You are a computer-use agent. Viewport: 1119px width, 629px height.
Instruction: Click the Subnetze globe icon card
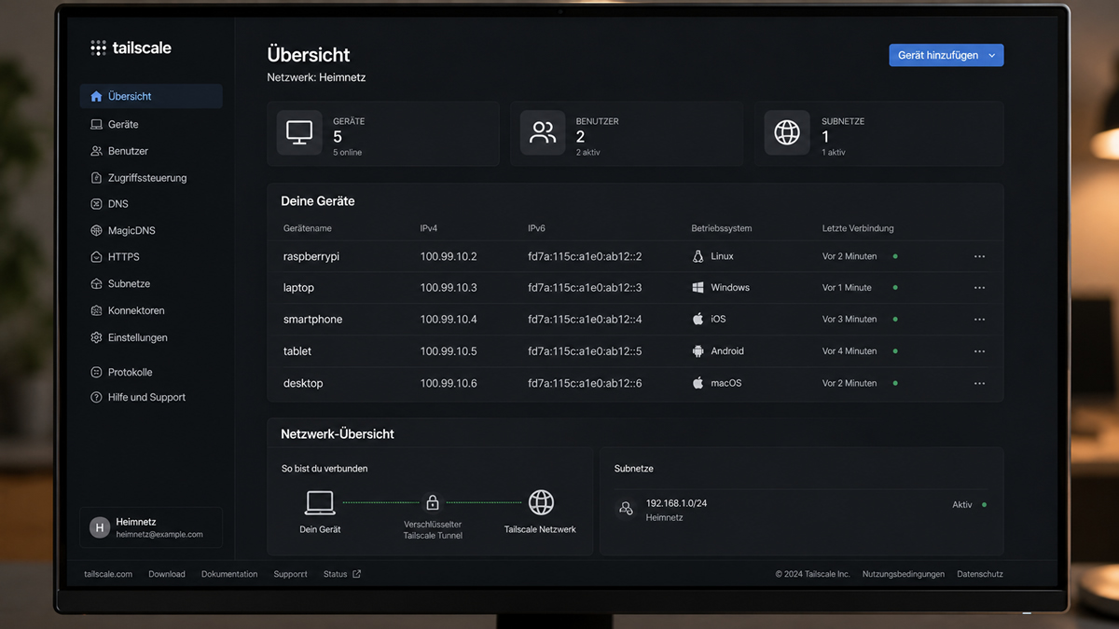(787, 132)
